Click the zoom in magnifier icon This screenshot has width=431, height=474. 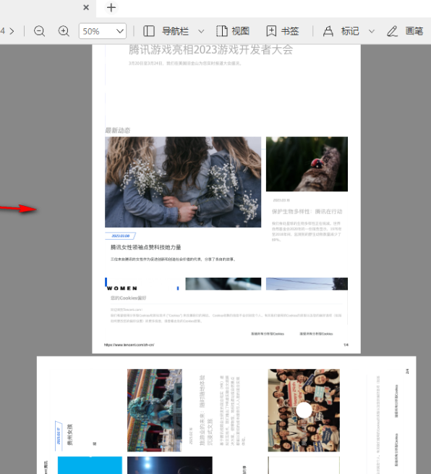point(64,31)
